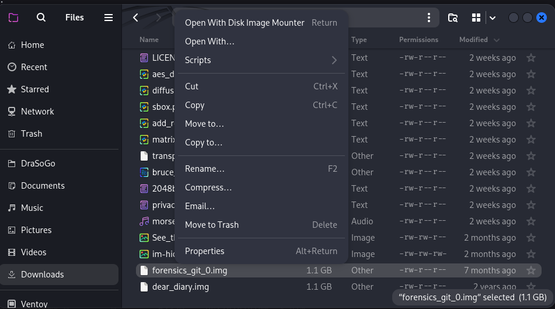This screenshot has width=555, height=309.
Task: Star the im-hid image row
Action: coord(531,254)
